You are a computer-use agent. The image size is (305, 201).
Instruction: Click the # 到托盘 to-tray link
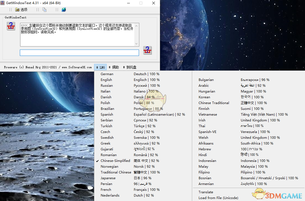[130, 67]
